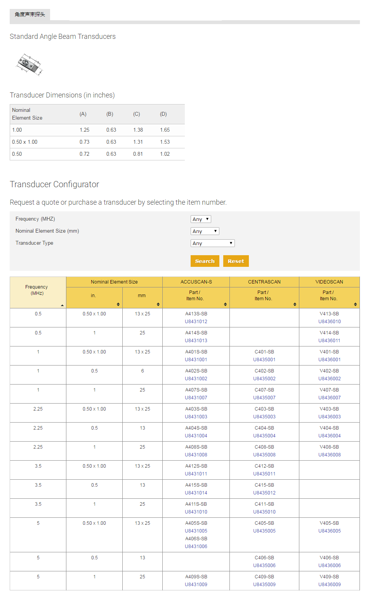Screen dimensions: 370x597
Task: Open item number U8431006 link
Action: [x=196, y=547]
